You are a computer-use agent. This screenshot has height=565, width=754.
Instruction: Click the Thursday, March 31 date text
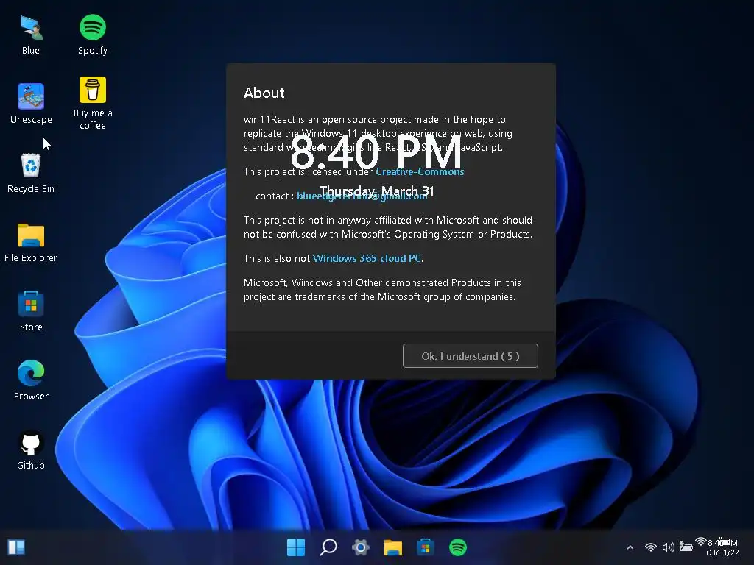376,191
